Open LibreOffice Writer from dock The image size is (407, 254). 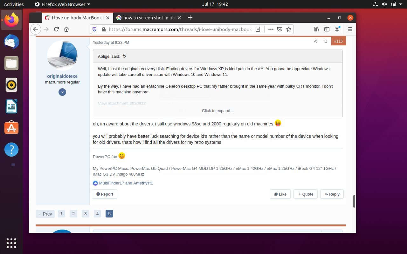[11, 106]
